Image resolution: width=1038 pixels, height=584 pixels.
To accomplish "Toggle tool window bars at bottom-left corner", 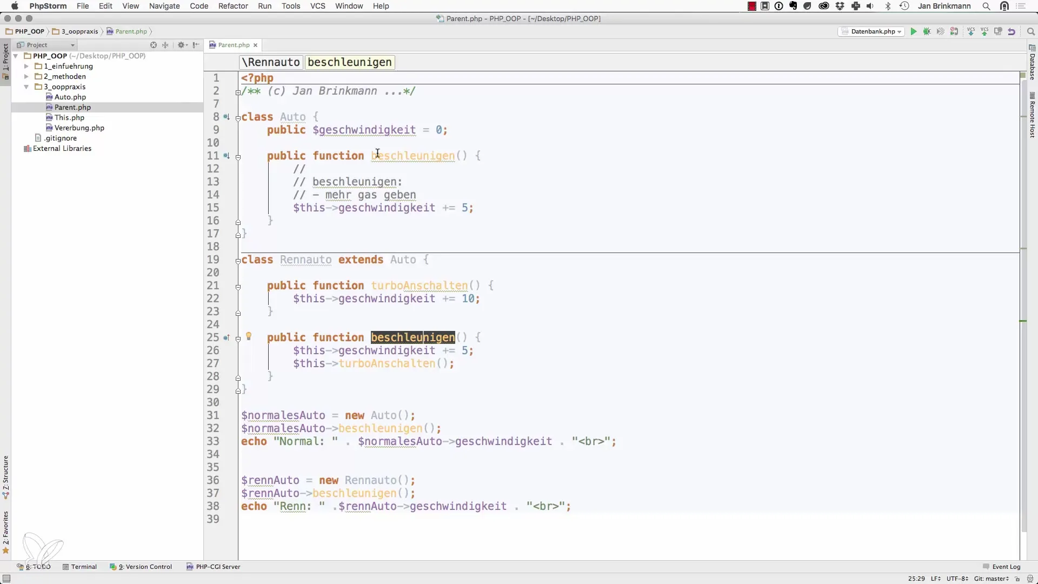I will (6, 579).
